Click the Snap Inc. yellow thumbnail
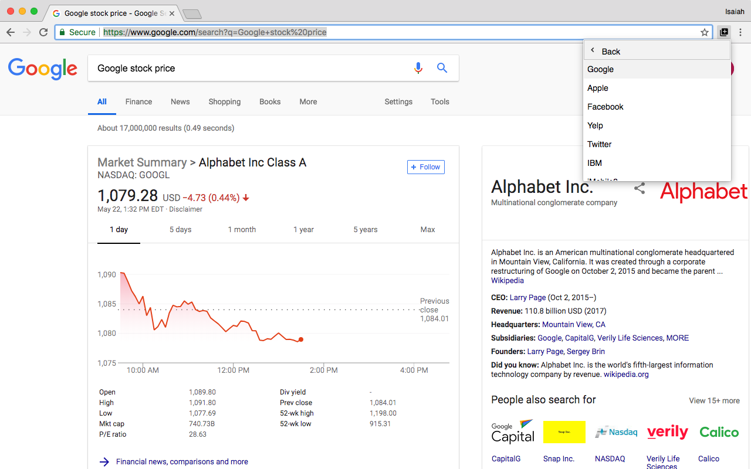 point(564,432)
